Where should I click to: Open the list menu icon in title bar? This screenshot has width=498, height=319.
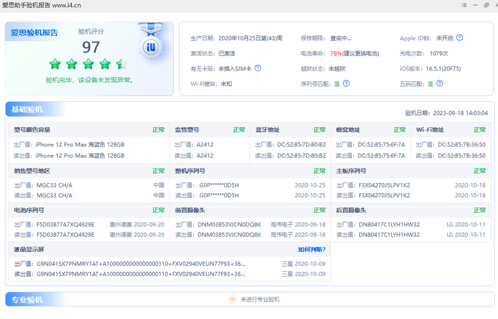point(464,5)
